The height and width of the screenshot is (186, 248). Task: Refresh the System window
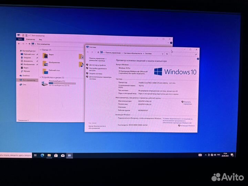tap(167, 54)
